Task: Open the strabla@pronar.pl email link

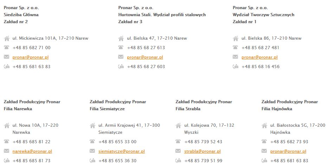Action: [x=202, y=151]
